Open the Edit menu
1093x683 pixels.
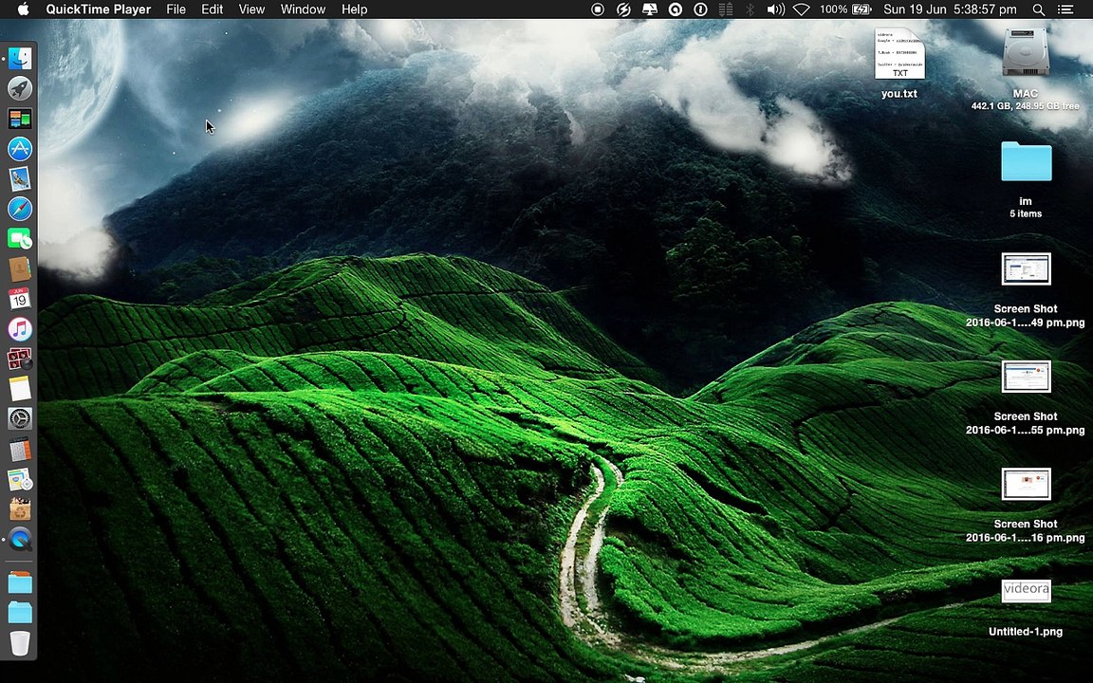click(212, 9)
